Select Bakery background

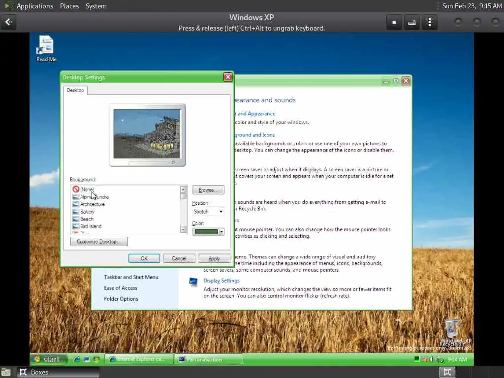(x=84, y=212)
